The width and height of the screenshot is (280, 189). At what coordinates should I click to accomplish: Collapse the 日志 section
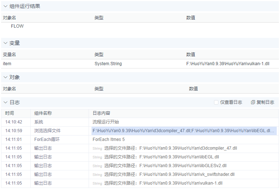click(5, 102)
